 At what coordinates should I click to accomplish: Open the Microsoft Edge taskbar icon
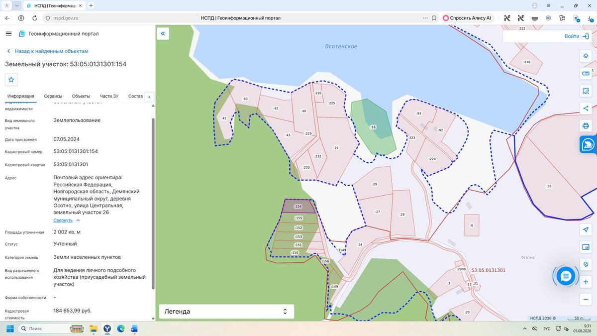[x=121, y=329]
